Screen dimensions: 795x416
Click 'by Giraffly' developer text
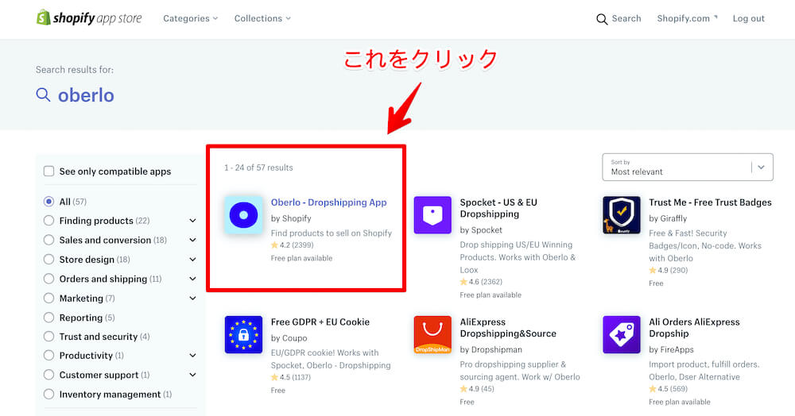(668, 218)
